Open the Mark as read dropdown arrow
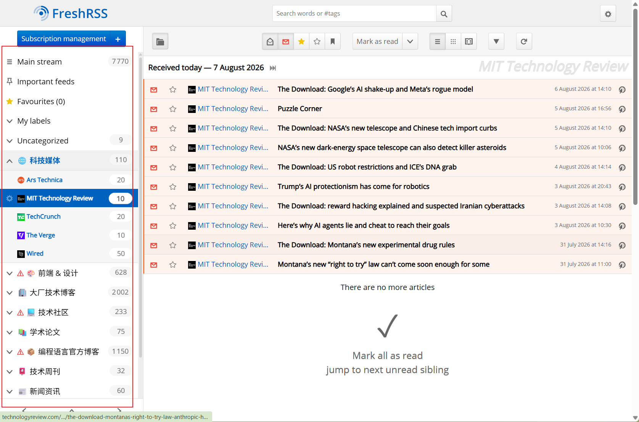Screen dimensions: 639x422 click(x=410, y=42)
